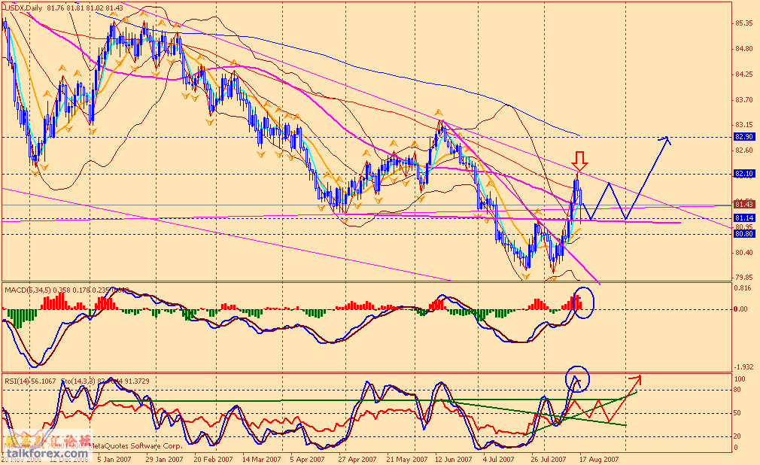Viewport: 760px width, 465px height.
Task: Select the 50 value on RSI scale
Action: click(738, 413)
